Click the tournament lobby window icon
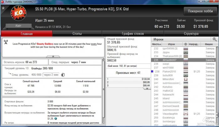Viewport: 219px width, 127px height. click(2, 2)
